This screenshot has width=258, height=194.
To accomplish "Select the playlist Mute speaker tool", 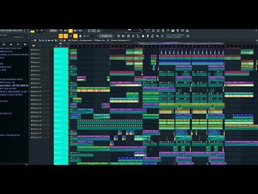I will point(49,40).
